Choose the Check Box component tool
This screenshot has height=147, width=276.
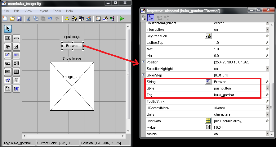[16, 47]
